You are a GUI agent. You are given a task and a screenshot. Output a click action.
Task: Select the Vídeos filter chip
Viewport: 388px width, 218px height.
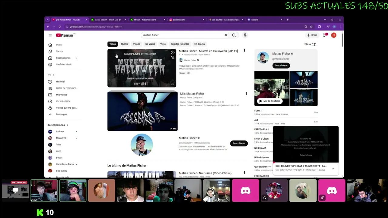click(x=136, y=44)
